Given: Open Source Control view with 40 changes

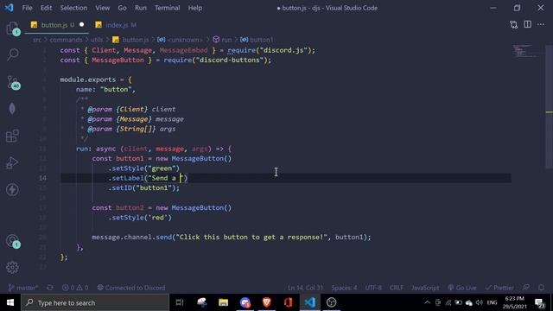Looking at the screenshot, I should pyautogui.click(x=13, y=83).
